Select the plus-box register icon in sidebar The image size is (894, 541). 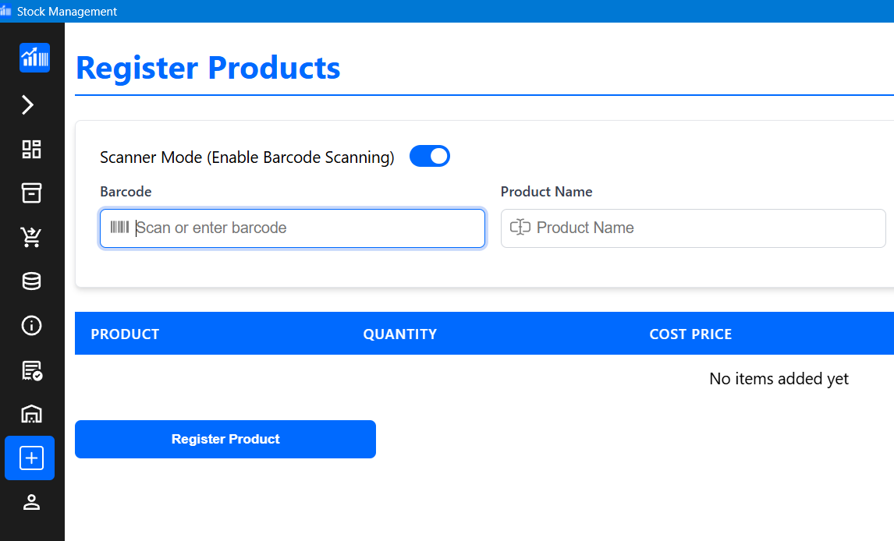[x=31, y=458]
